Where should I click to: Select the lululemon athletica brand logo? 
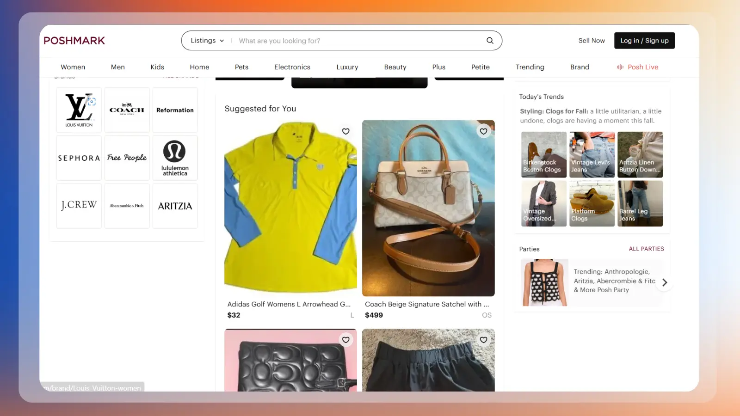pos(175,158)
